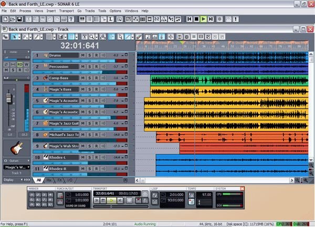Click the Open file folder icon

13,19
